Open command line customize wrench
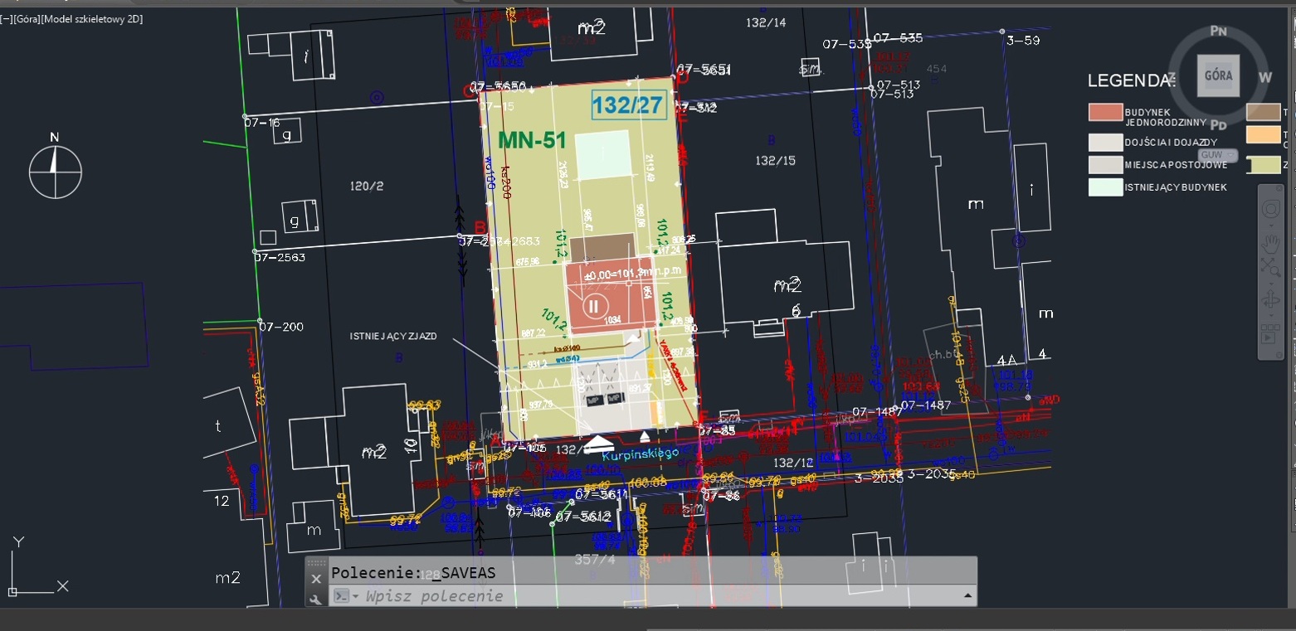 pos(316,598)
